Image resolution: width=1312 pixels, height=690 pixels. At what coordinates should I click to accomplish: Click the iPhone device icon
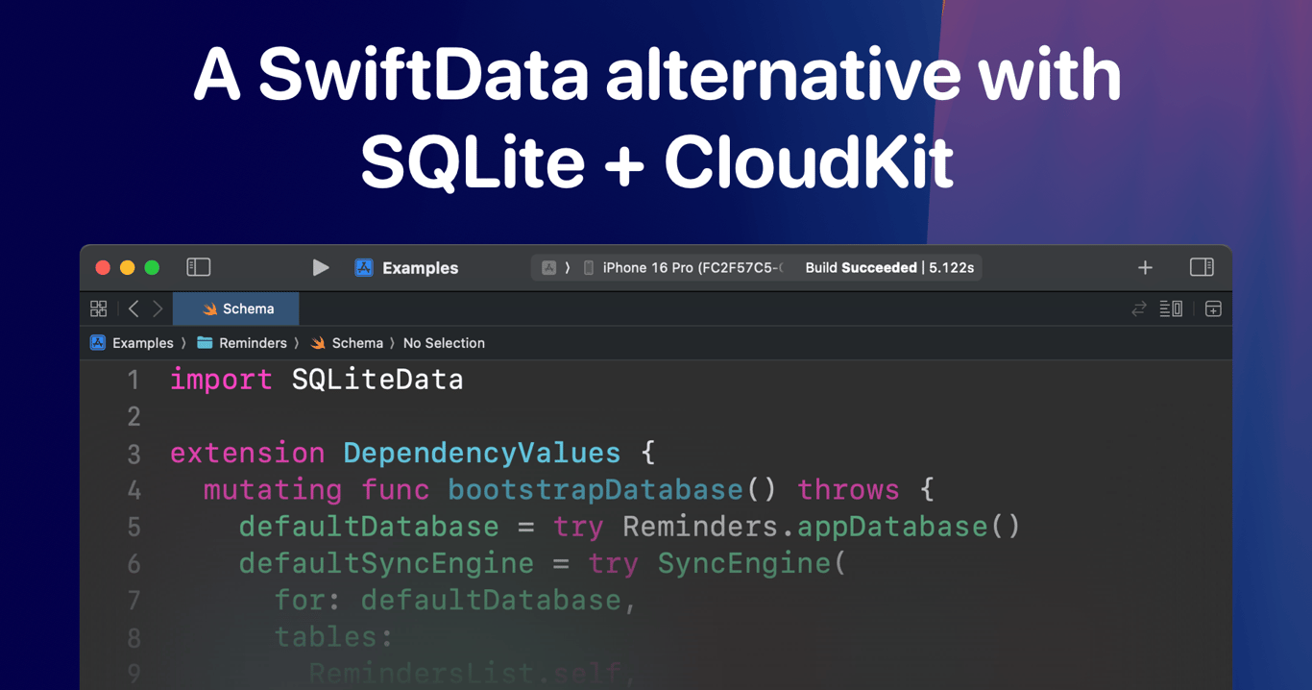(589, 268)
